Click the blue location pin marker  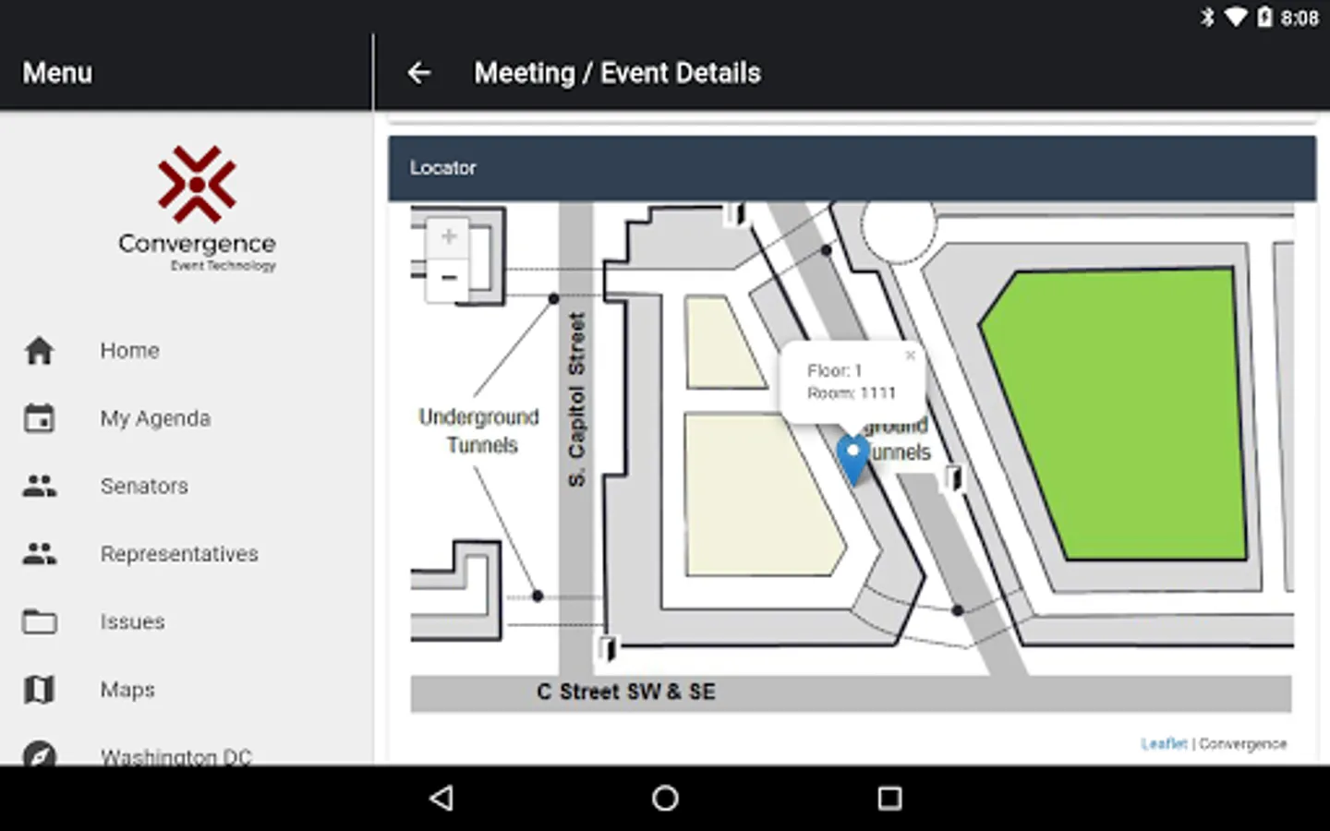coord(852,461)
